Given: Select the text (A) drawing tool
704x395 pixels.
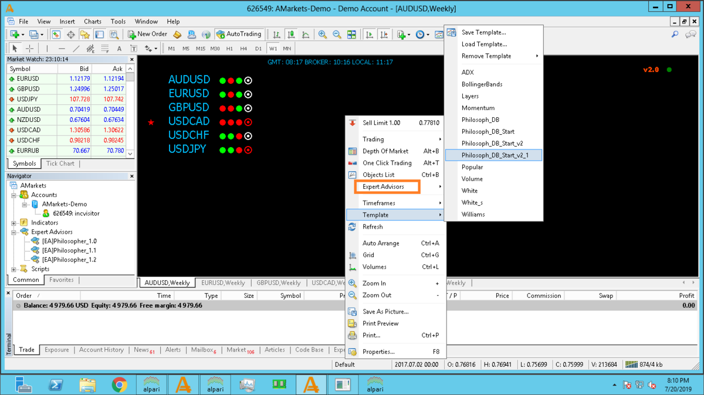Looking at the screenshot, I should point(119,49).
